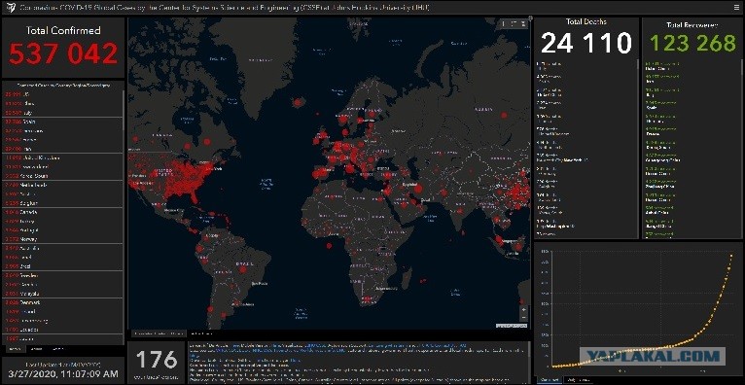Click the scrollbar of the confirmed country list
Viewport: 745px width, 385px height.
[124, 109]
